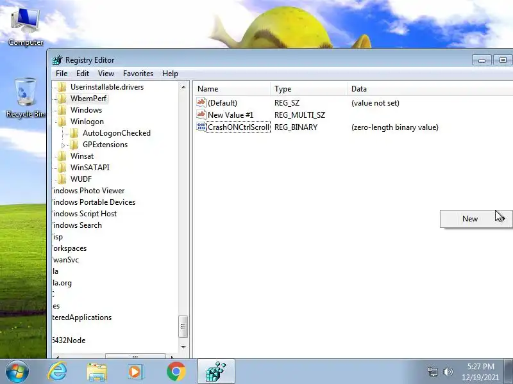Select the Winlogon folder icon
The width and height of the screenshot is (513, 384).
pos(62,122)
